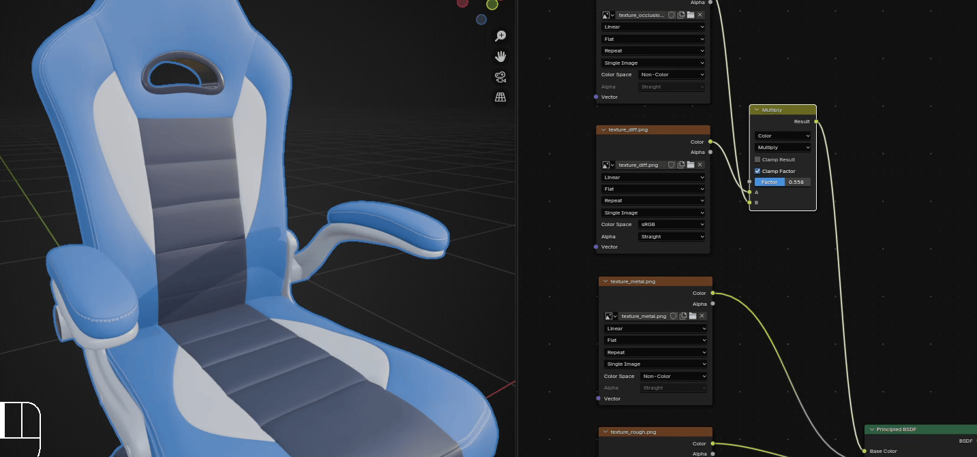Image resolution: width=977 pixels, height=457 pixels.
Task: Open the sRGB Color Space dropdown
Action: point(671,224)
